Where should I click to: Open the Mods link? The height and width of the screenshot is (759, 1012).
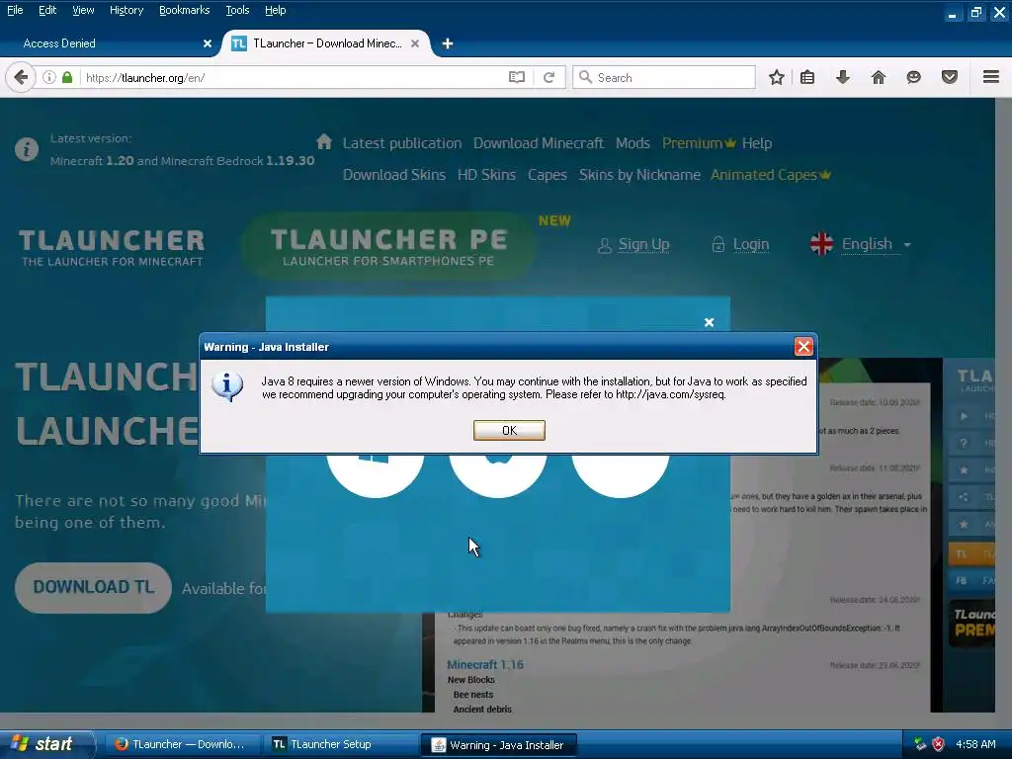point(632,143)
